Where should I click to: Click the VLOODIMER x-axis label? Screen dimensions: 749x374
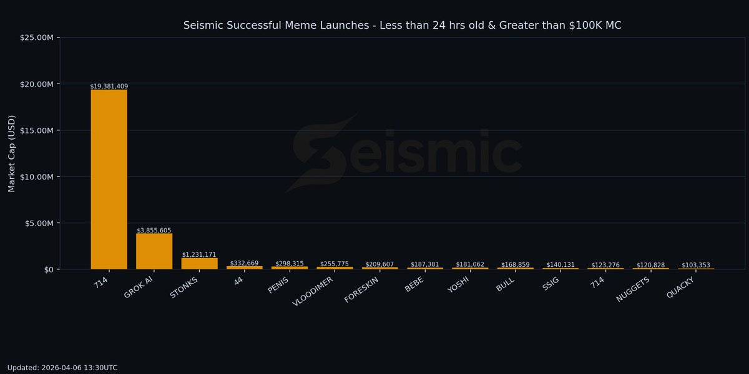[313, 292]
